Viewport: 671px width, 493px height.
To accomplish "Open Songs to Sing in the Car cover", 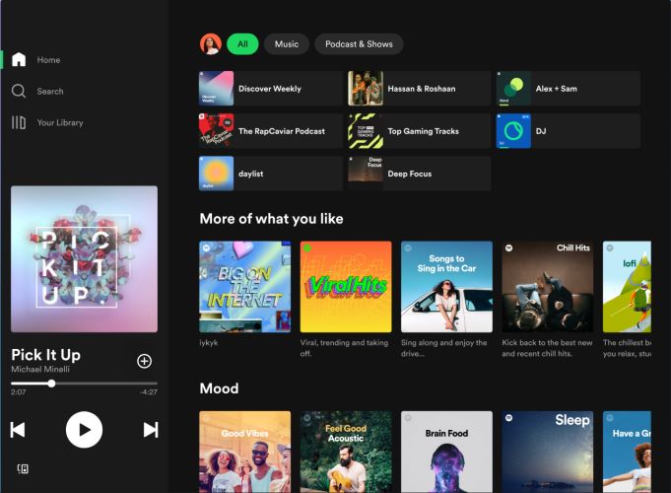I will [x=446, y=287].
